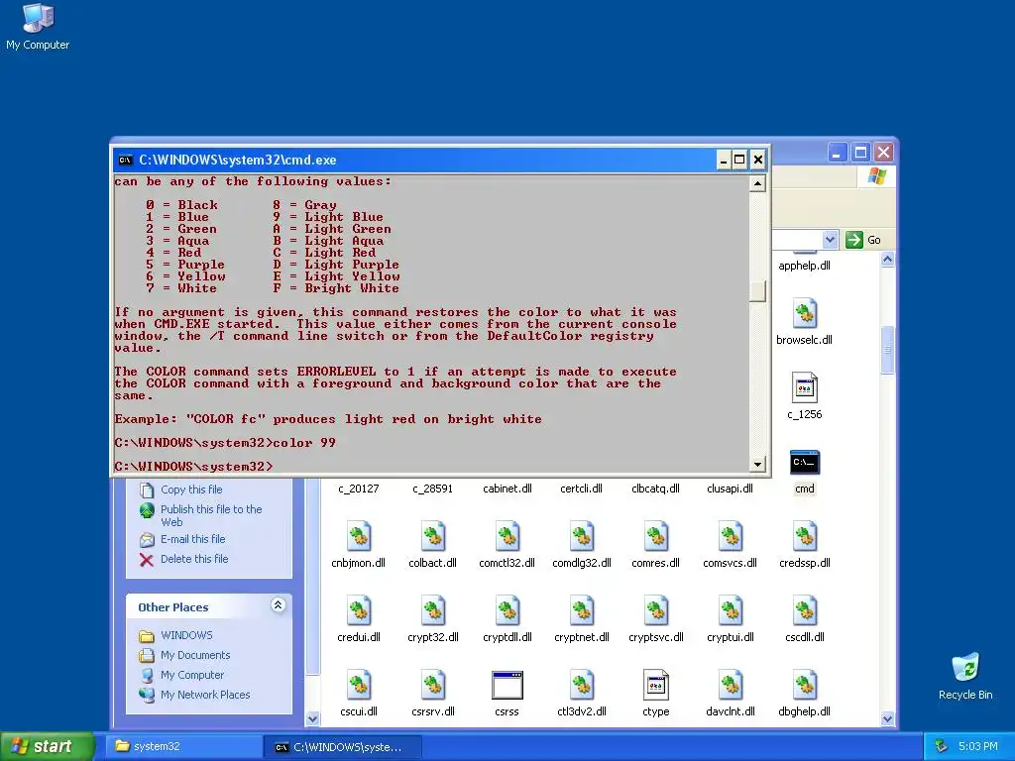Viewport: 1015px width, 761px height.
Task: Click the cmd window scrollbar thumb
Action: 757,291
